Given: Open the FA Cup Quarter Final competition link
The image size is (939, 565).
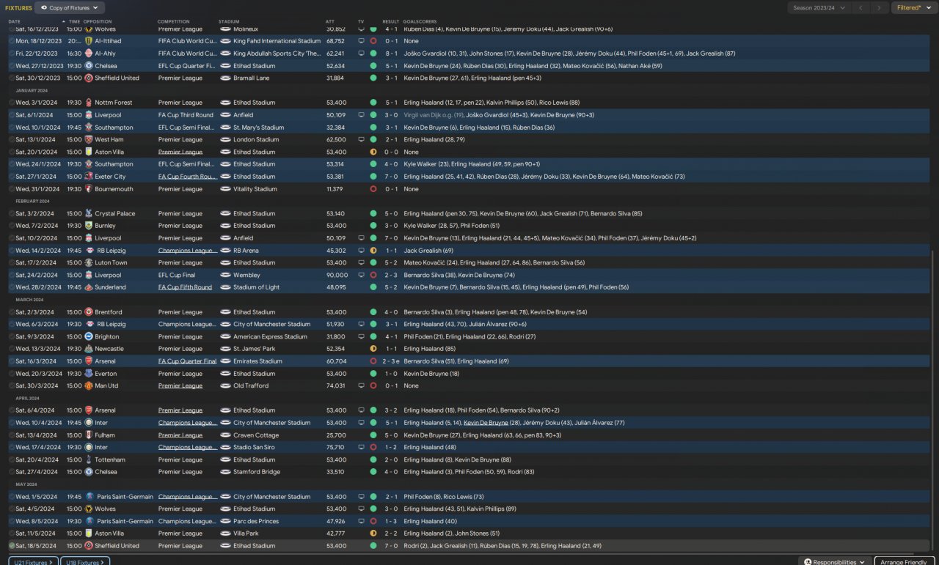Looking at the screenshot, I should click(187, 361).
